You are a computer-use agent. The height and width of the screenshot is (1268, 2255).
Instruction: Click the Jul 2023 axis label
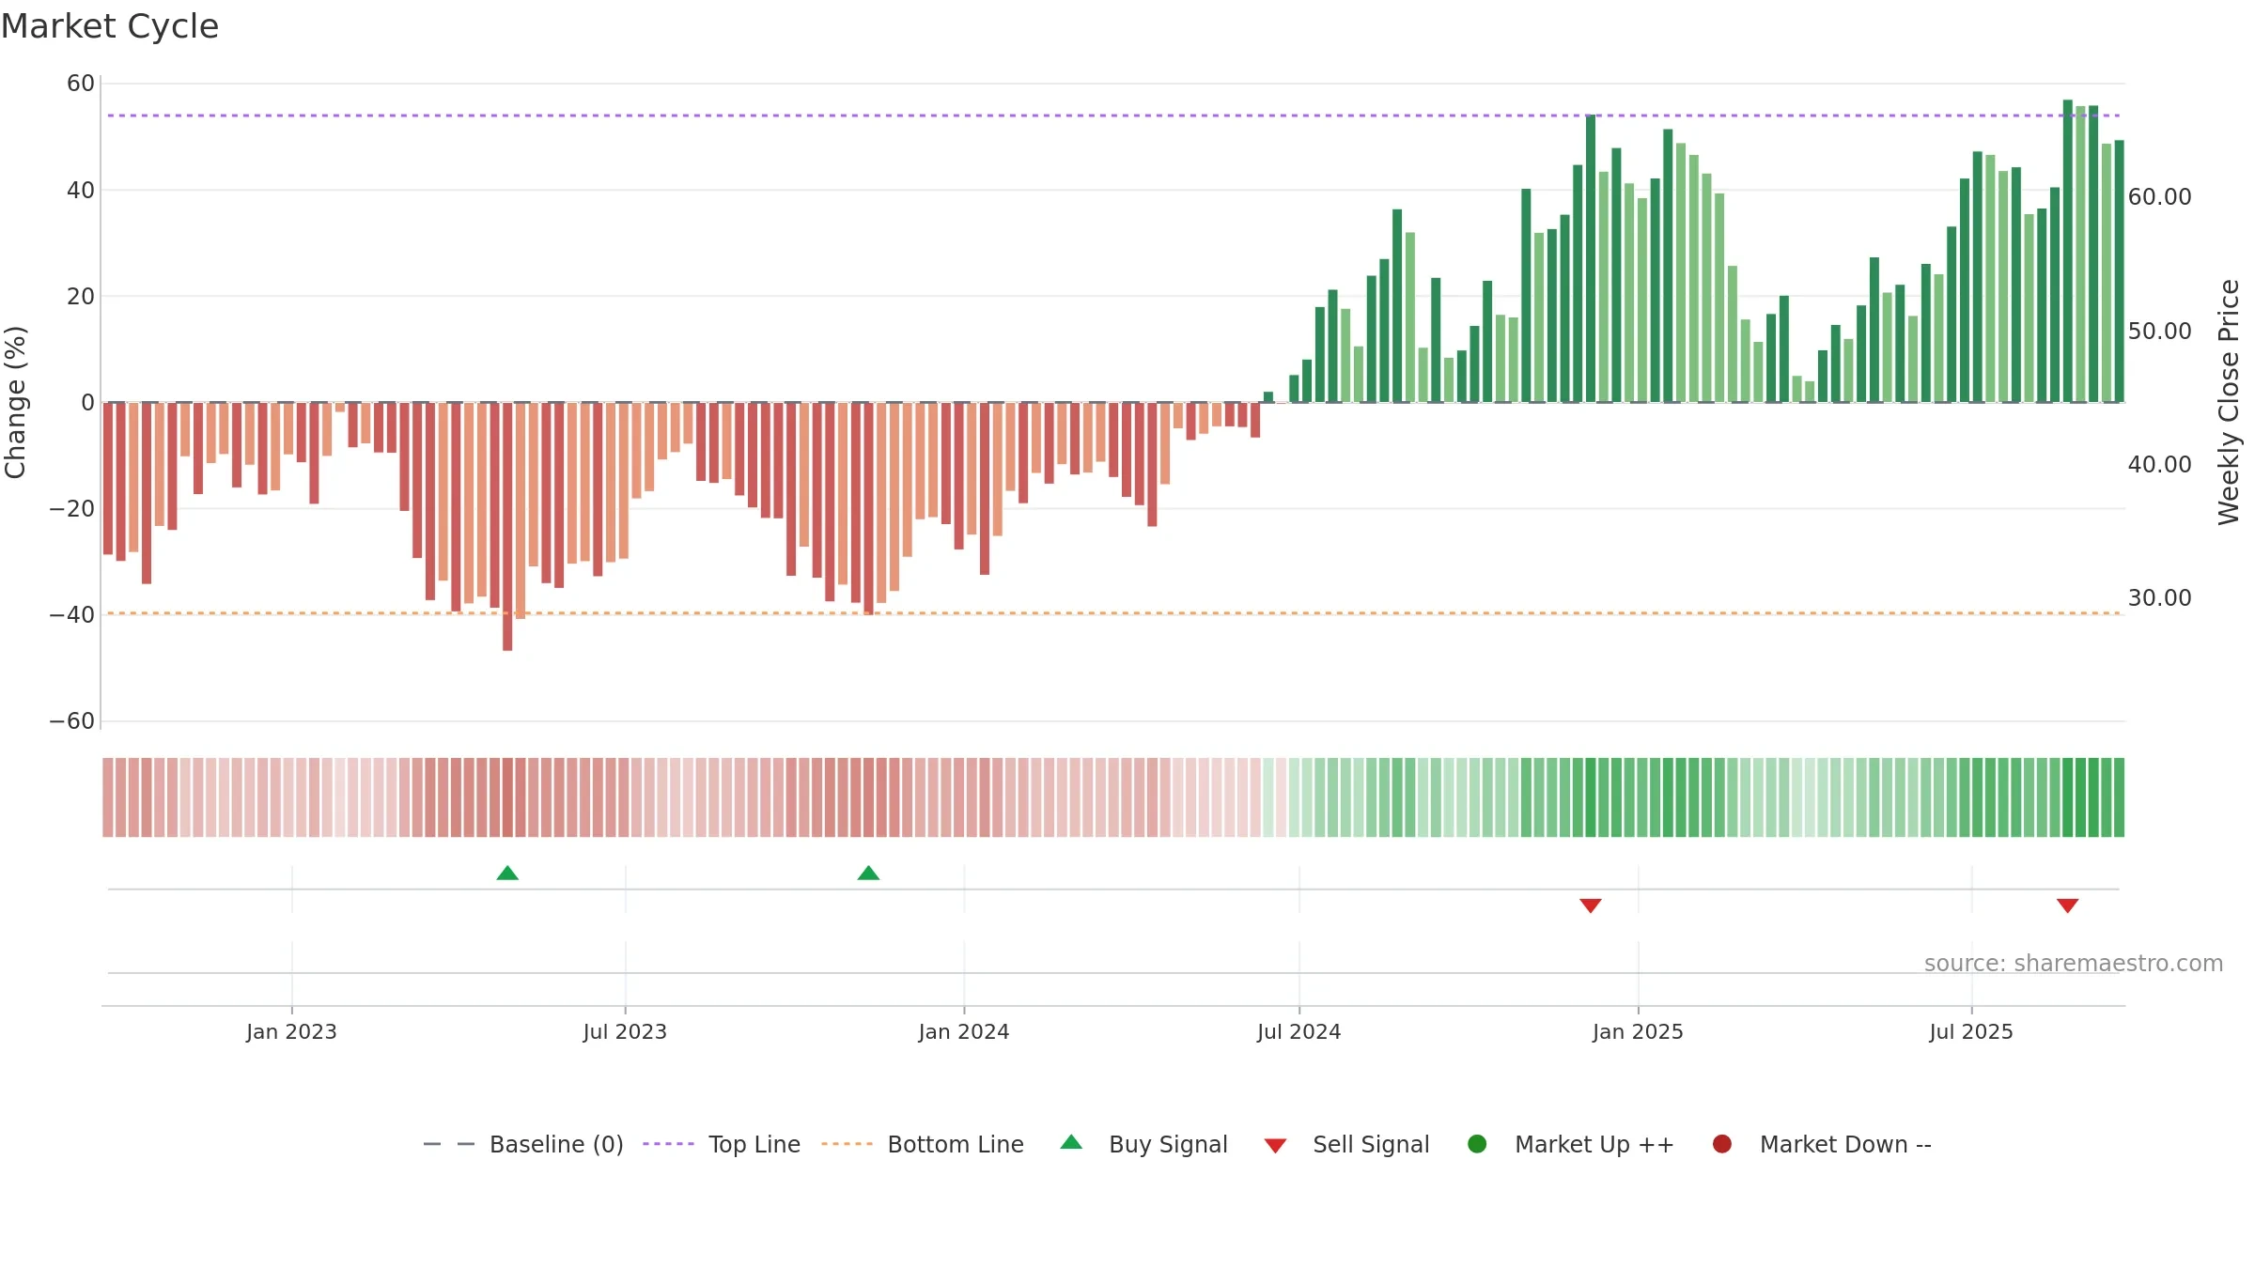point(625,1032)
